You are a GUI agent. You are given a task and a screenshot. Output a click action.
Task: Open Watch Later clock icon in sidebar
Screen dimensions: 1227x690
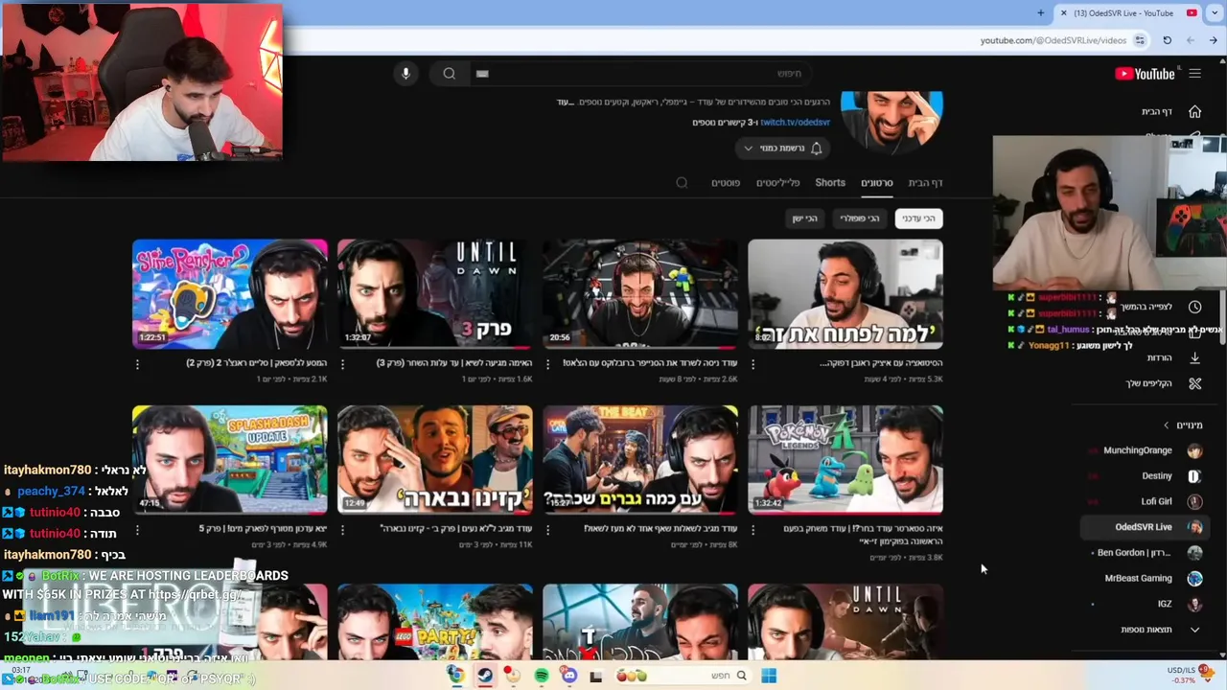pyautogui.click(x=1194, y=307)
